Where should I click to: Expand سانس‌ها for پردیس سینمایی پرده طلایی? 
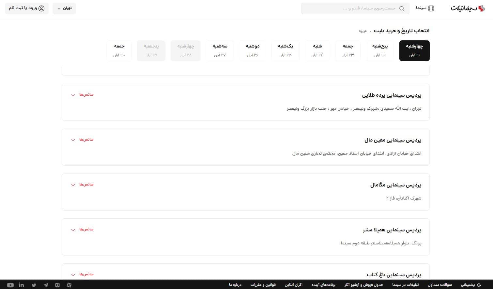click(82, 95)
